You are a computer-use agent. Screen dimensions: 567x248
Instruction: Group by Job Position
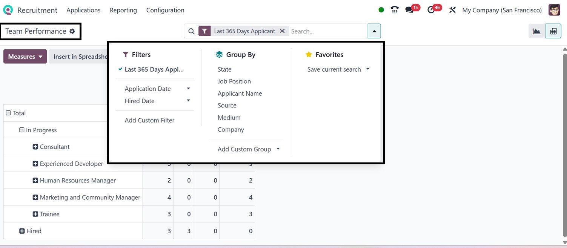(234, 81)
